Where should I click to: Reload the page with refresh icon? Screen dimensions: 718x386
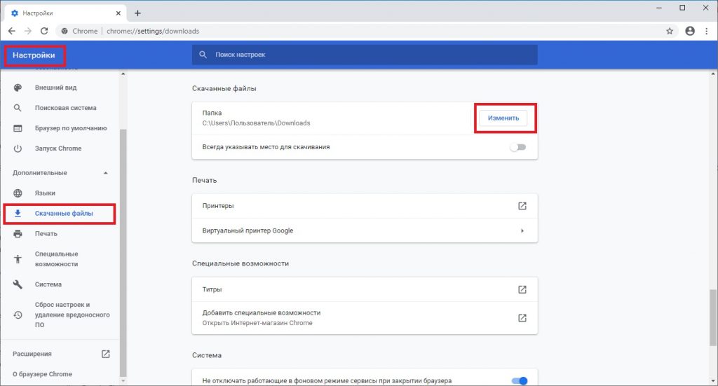pos(44,31)
